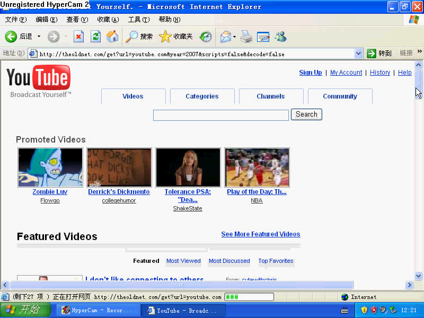The image size is (424, 318).
Task: Open the My Account link
Action: tap(346, 73)
